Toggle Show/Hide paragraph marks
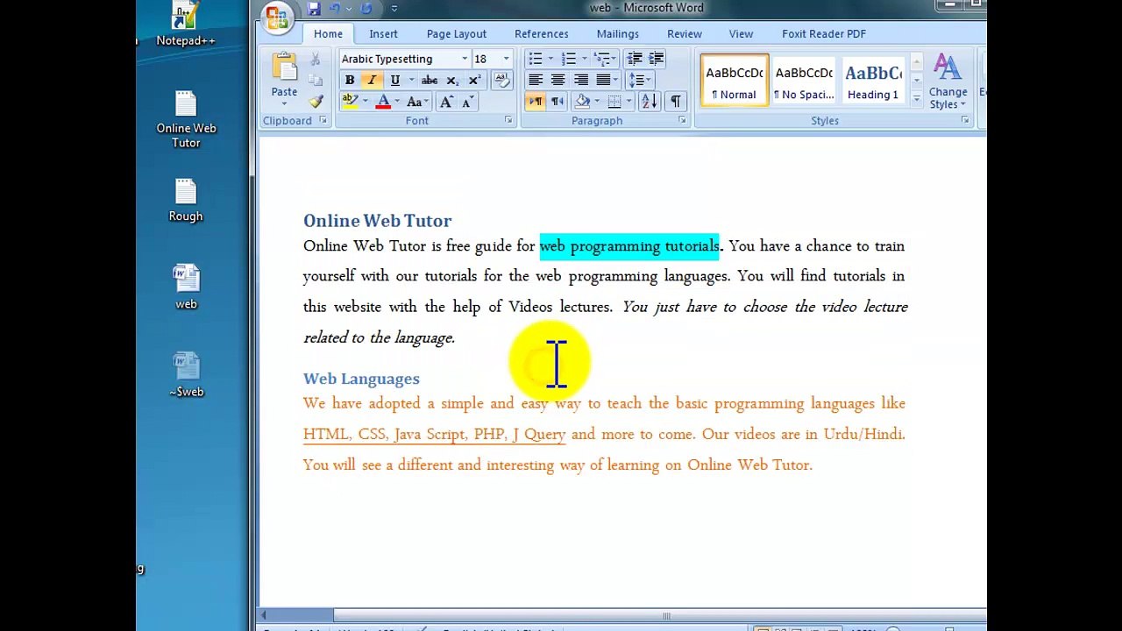The width and height of the screenshot is (1122, 631). pyautogui.click(x=676, y=102)
